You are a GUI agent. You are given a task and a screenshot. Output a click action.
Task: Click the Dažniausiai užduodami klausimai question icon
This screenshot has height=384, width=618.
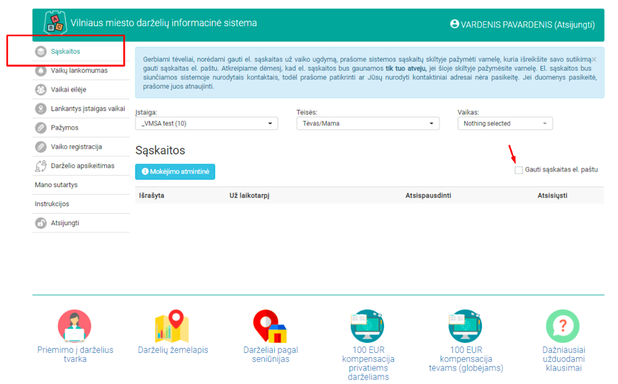pos(563,326)
